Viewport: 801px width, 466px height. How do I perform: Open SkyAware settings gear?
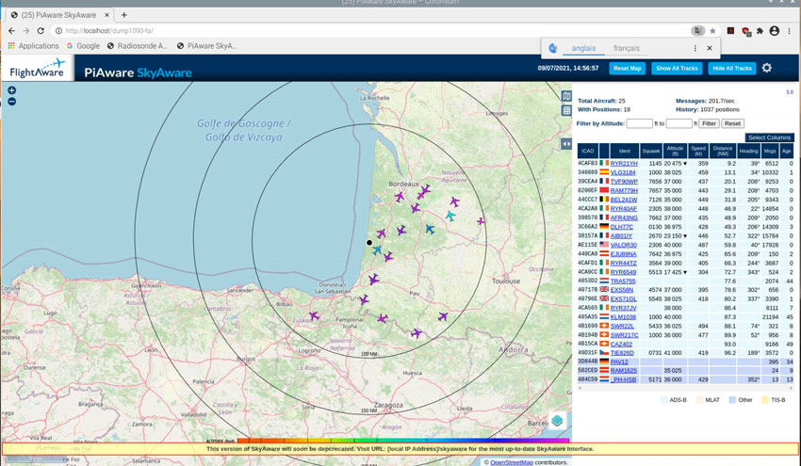pyautogui.click(x=767, y=68)
